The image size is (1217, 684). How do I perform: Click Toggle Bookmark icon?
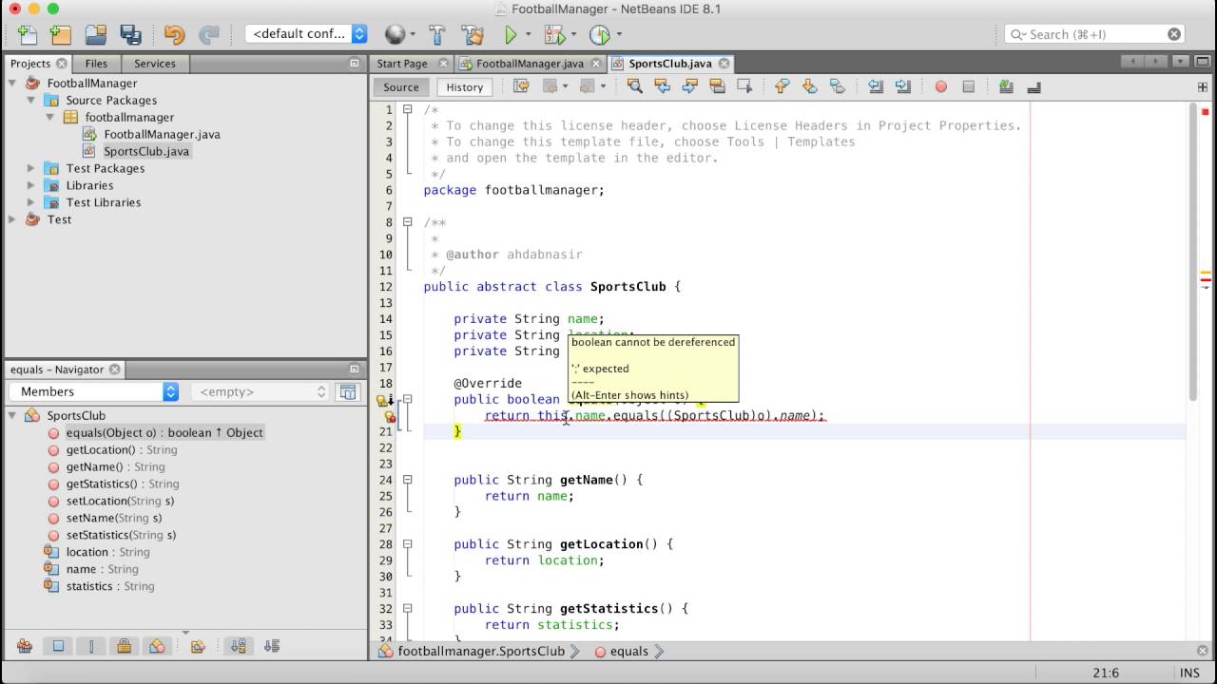(838, 86)
